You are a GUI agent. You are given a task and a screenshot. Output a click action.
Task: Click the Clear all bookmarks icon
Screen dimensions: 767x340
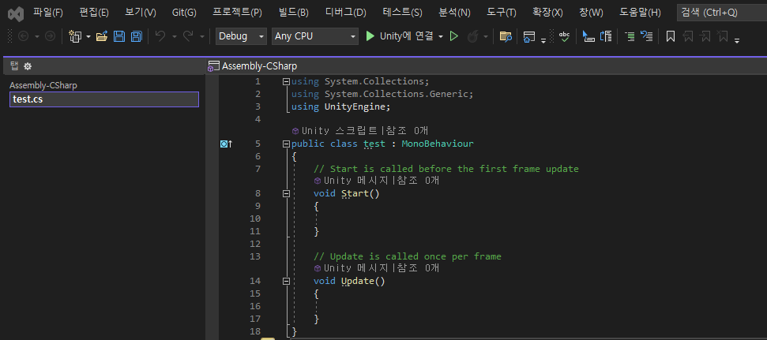click(722, 36)
